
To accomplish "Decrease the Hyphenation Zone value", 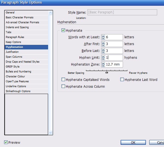I will [103, 66].
